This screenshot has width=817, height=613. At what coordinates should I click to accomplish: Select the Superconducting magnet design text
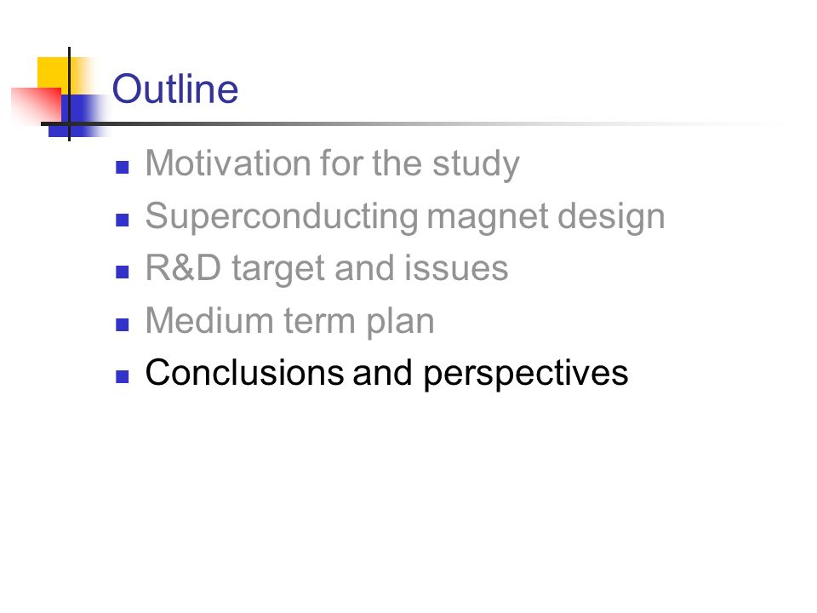pos(405,216)
